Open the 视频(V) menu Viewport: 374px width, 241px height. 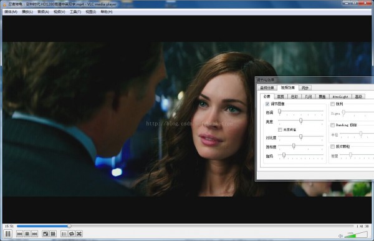coord(59,12)
